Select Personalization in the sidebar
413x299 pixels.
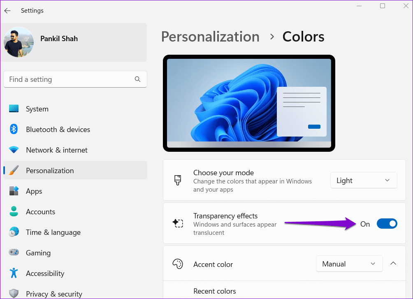tap(50, 171)
